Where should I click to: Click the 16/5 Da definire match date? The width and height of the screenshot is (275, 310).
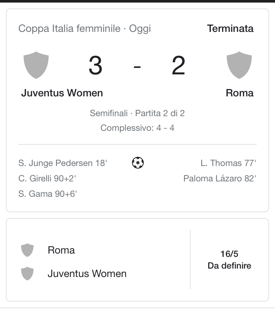(229, 260)
